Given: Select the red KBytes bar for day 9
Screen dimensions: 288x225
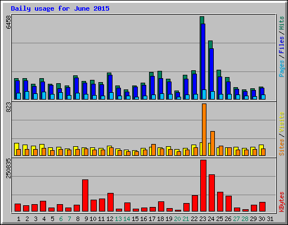Looking at the screenshot, I should click(85, 196).
